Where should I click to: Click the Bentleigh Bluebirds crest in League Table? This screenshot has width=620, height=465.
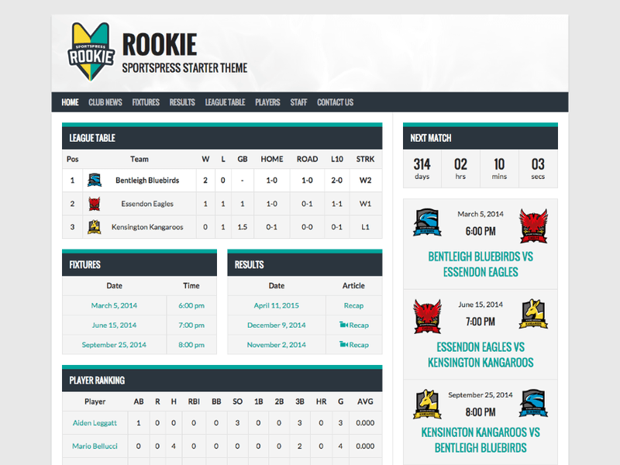coord(96,180)
